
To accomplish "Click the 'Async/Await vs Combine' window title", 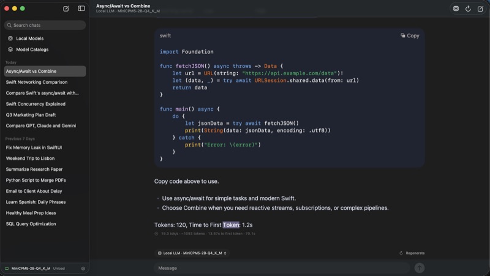I will click(x=123, y=6).
